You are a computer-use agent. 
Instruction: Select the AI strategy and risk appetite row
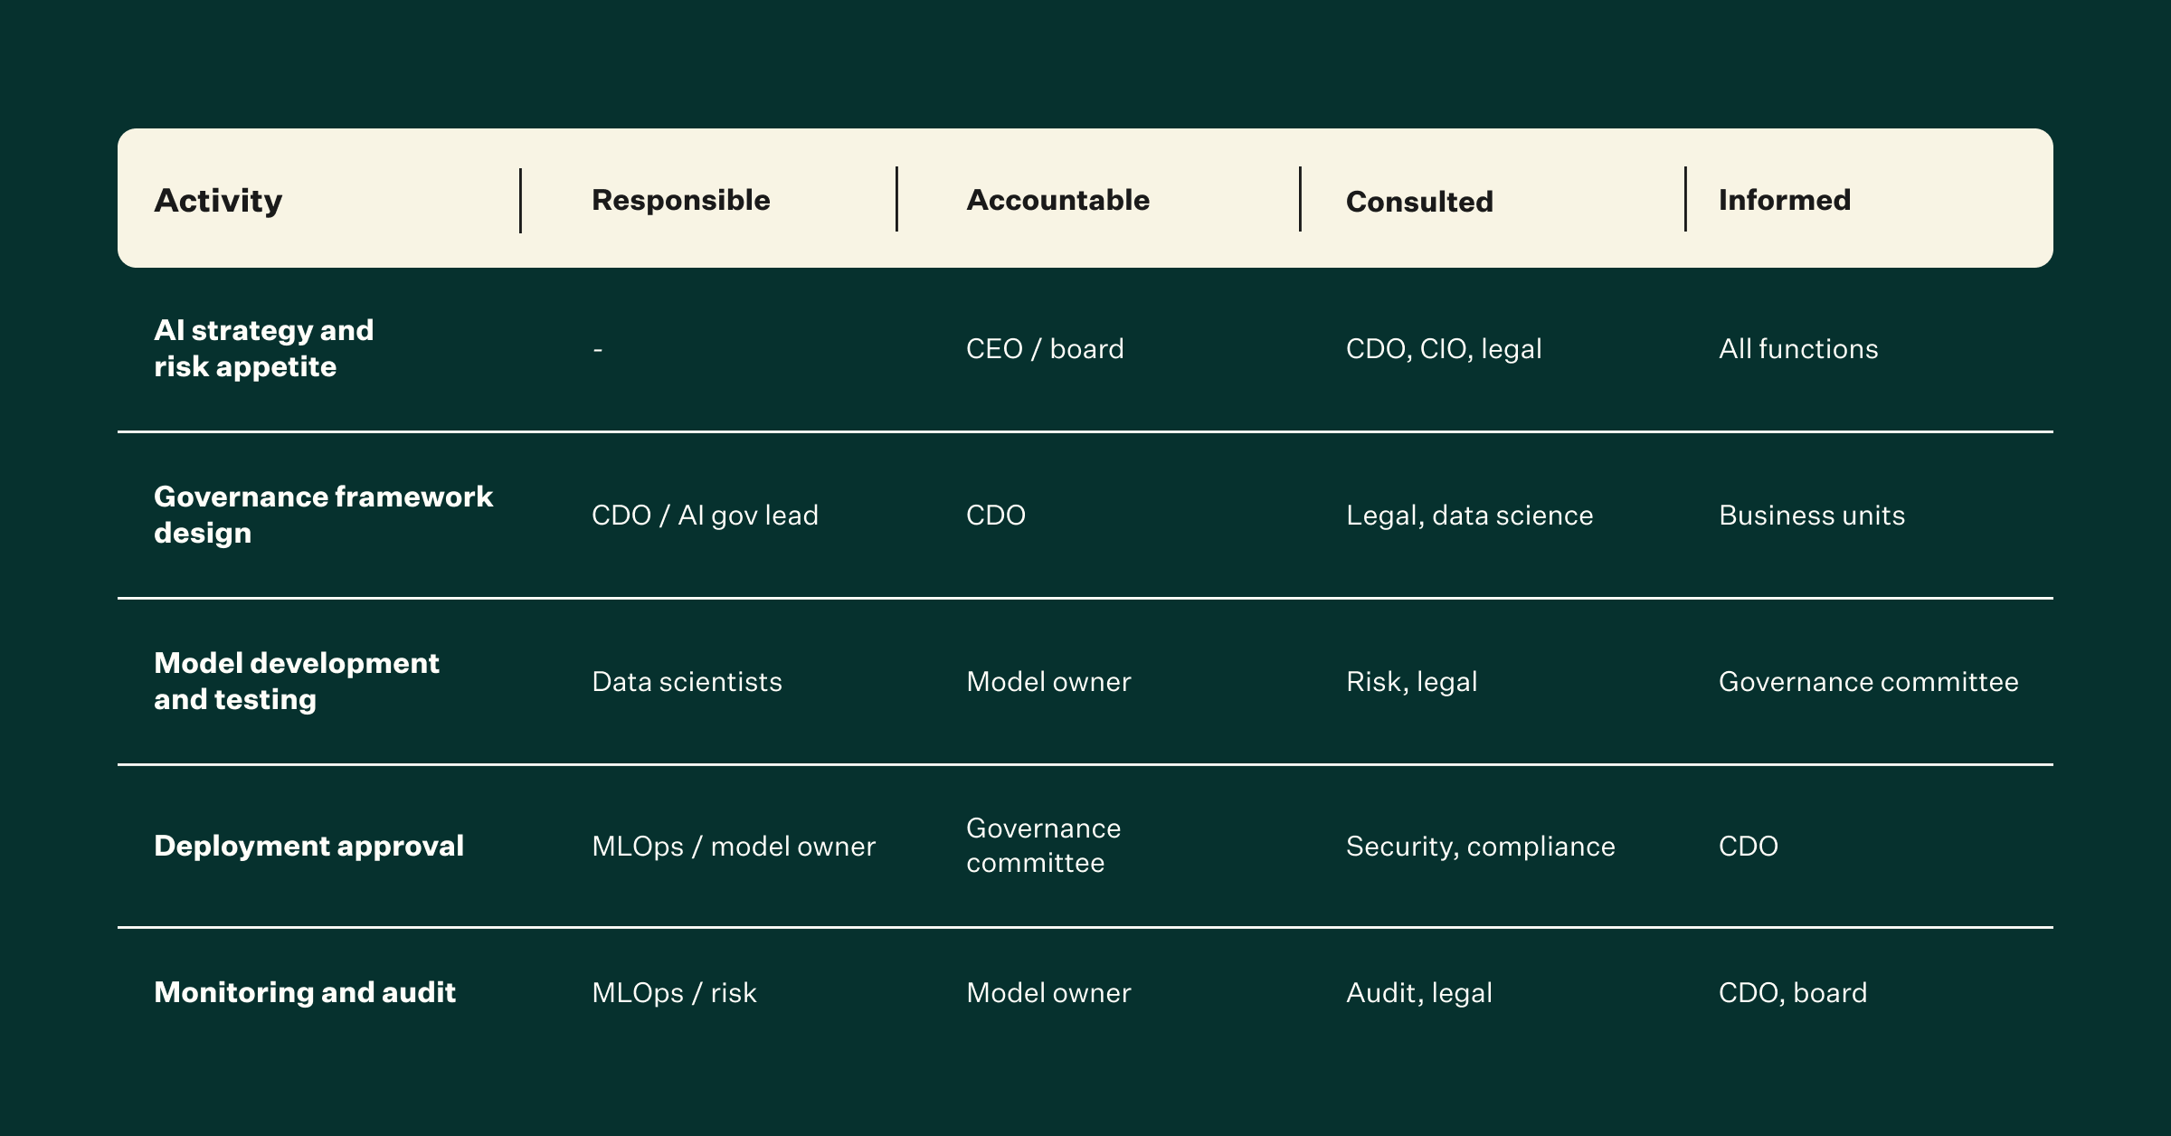click(x=1085, y=349)
